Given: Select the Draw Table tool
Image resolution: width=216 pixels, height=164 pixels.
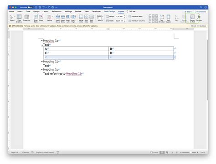Looking at the screenshot, I should click(x=36, y=18).
